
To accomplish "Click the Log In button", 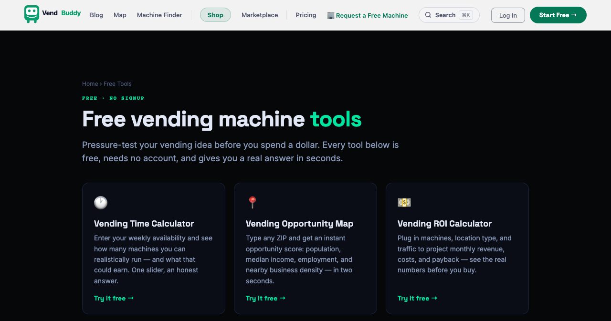I will [x=508, y=15].
